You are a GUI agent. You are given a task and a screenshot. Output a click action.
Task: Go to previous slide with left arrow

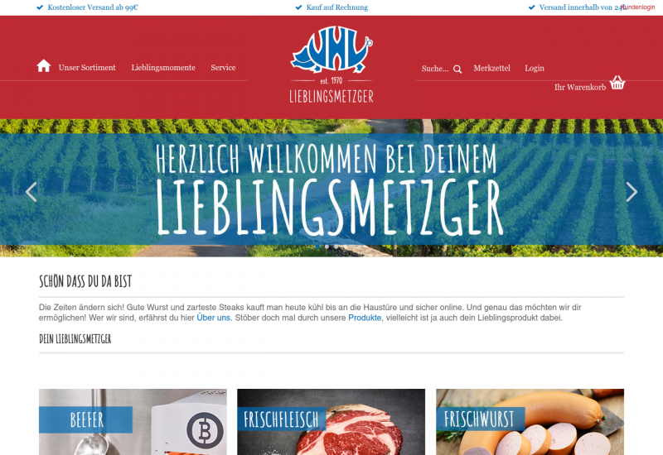pyautogui.click(x=31, y=192)
